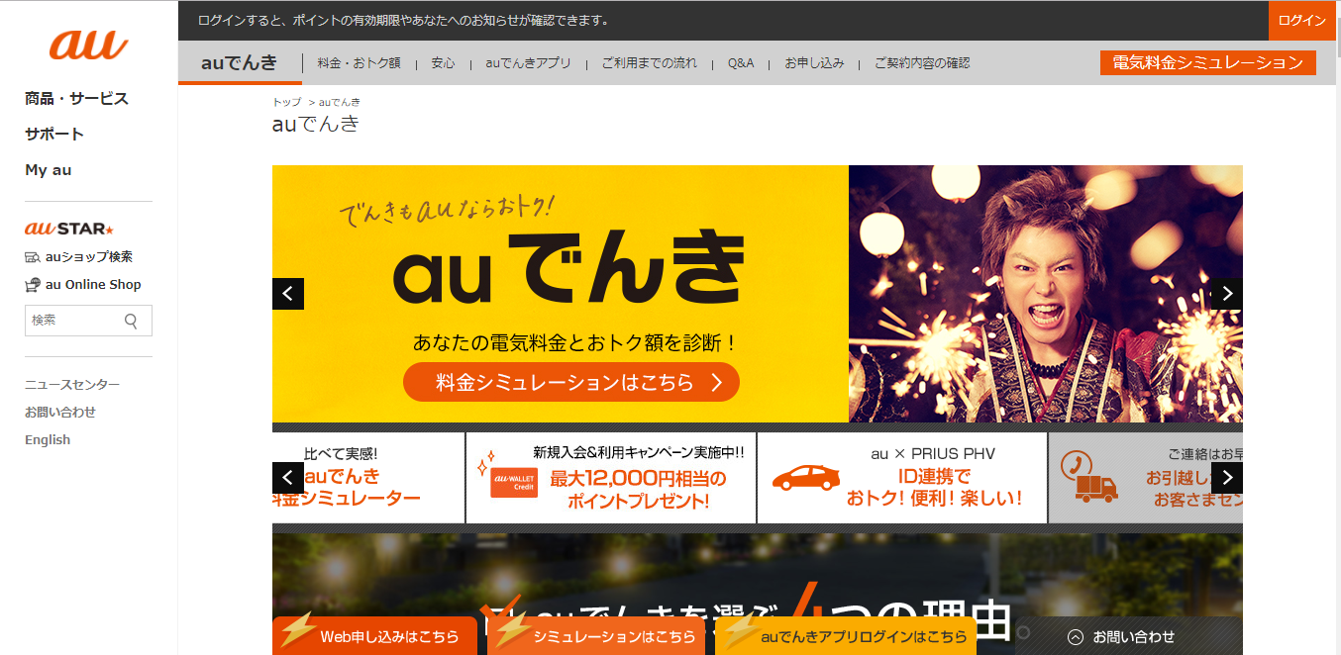Open the お申し込み menu item
Viewport: 1341px width, 655px height.
[814, 63]
